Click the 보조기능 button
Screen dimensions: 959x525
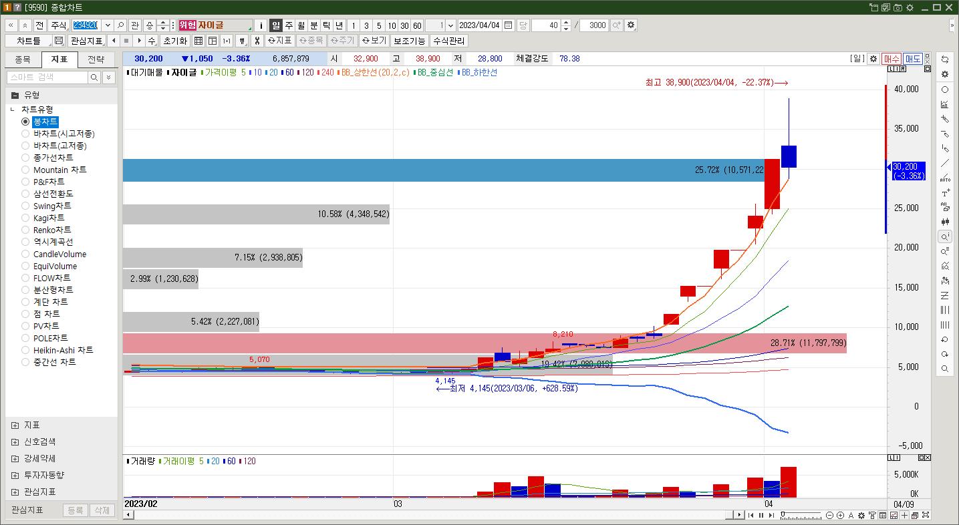[409, 41]
